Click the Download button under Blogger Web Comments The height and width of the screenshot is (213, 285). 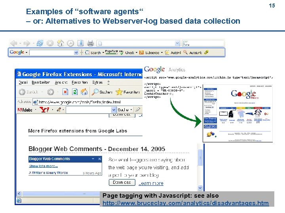122,182
